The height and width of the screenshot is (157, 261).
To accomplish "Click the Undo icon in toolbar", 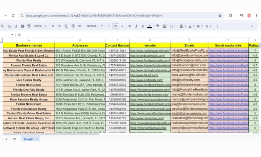I will click(10, 26).
